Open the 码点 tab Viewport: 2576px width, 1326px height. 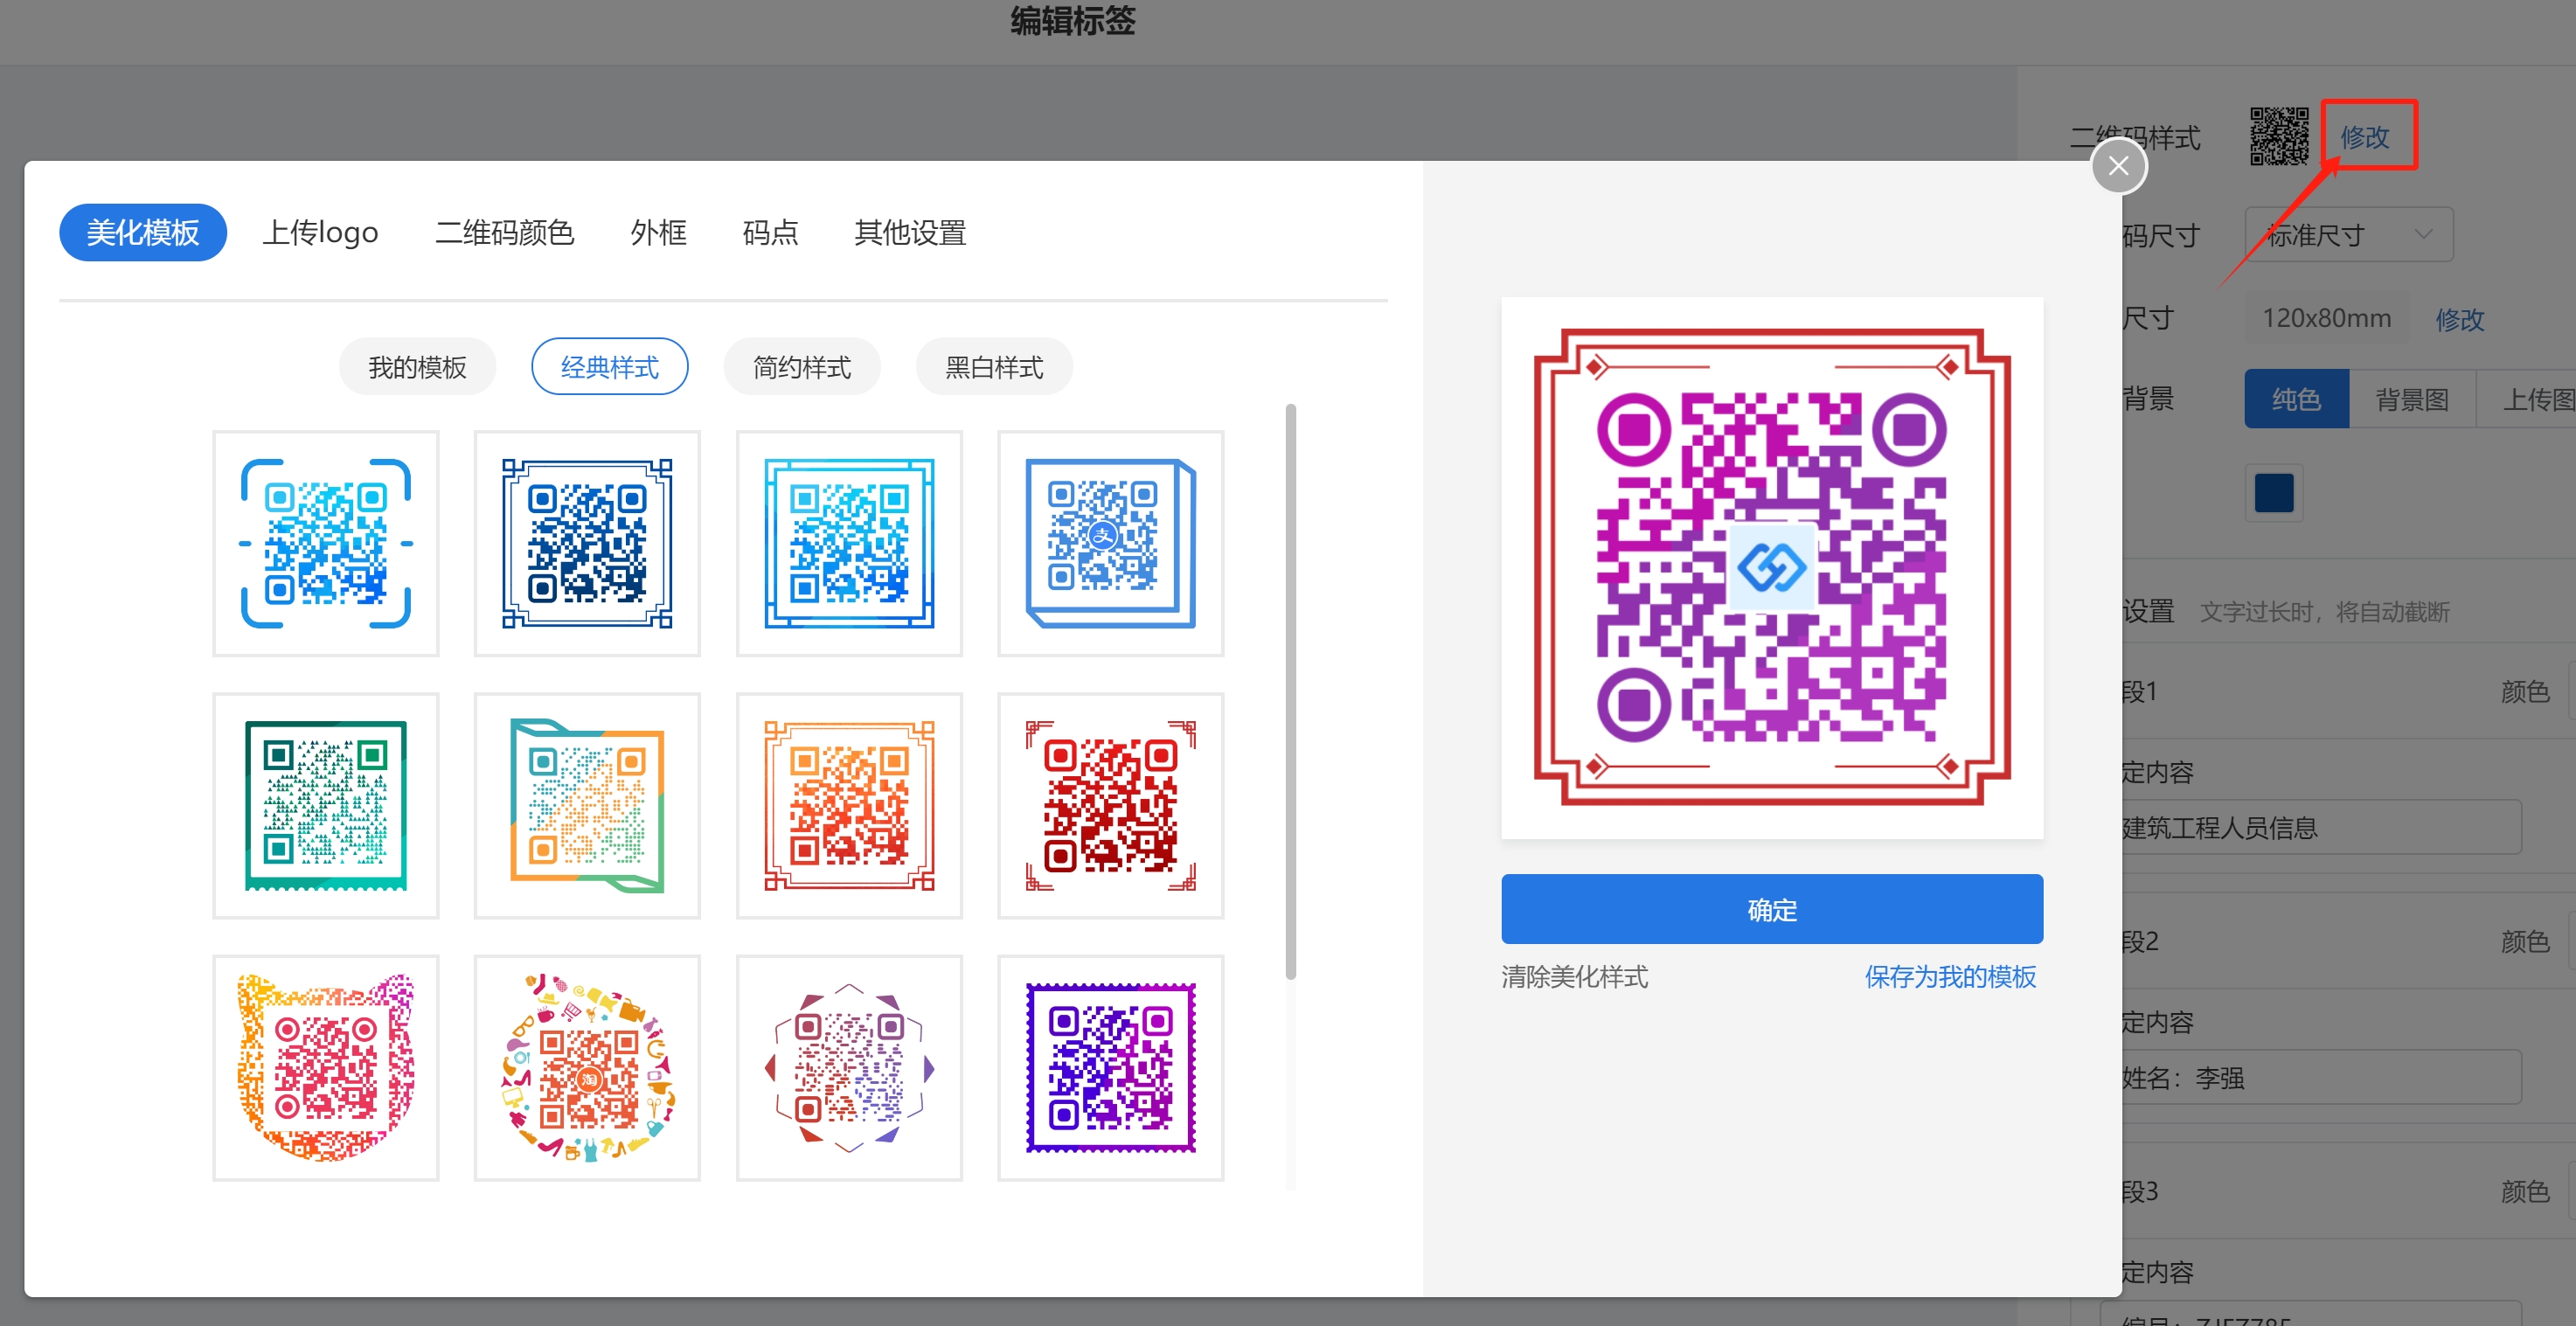click(770, 233)
